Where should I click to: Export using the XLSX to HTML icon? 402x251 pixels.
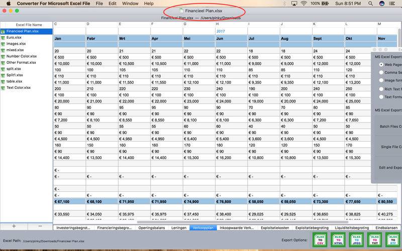click(338, 240)
